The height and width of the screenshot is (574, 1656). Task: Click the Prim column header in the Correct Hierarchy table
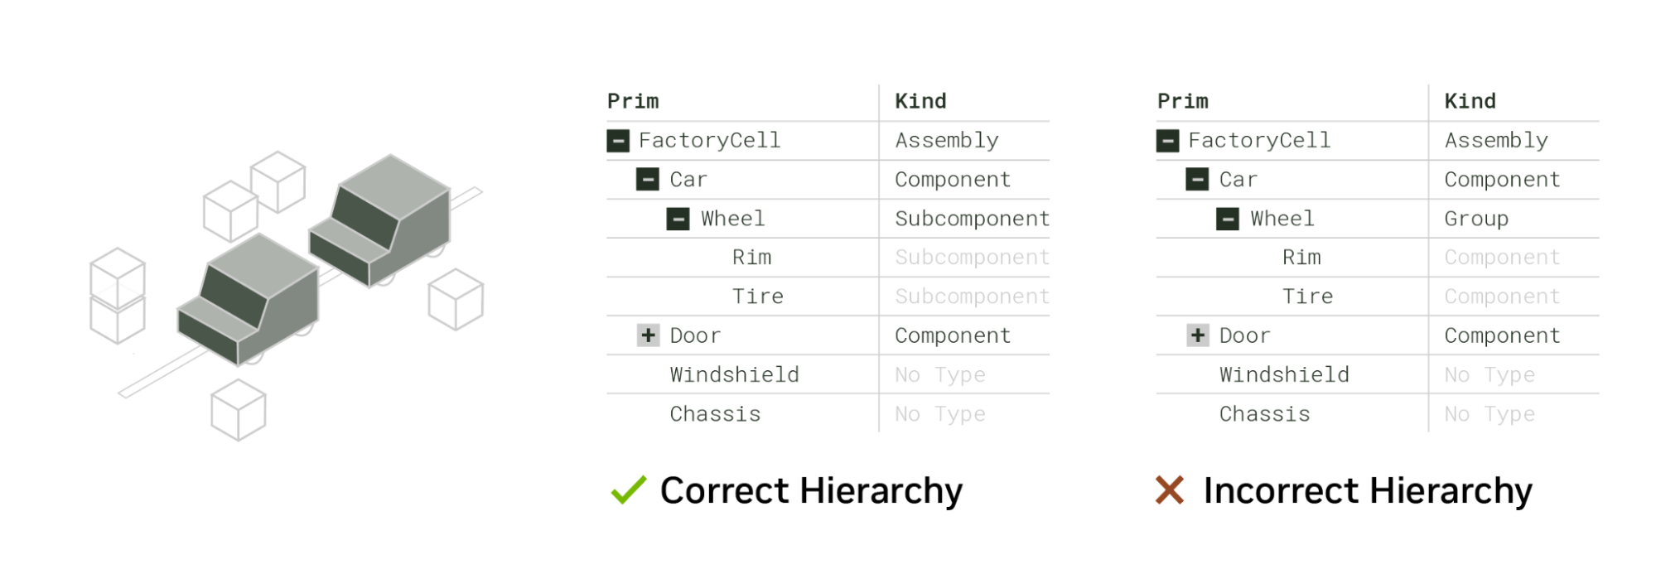[633, 101]
